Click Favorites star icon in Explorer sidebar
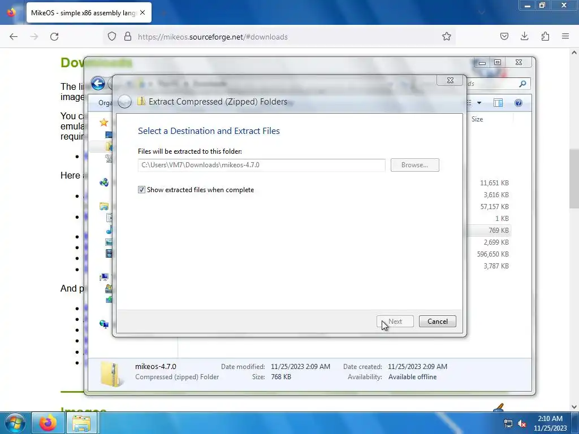This screenshot has height=434, width=579. 104,122
